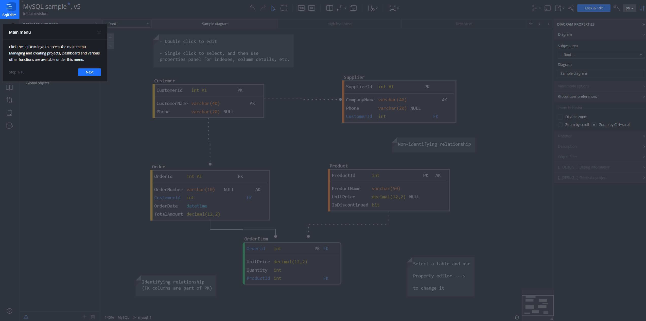Open the pa language selector
This screenshot has height=321, width=646.
click(629, 8)
